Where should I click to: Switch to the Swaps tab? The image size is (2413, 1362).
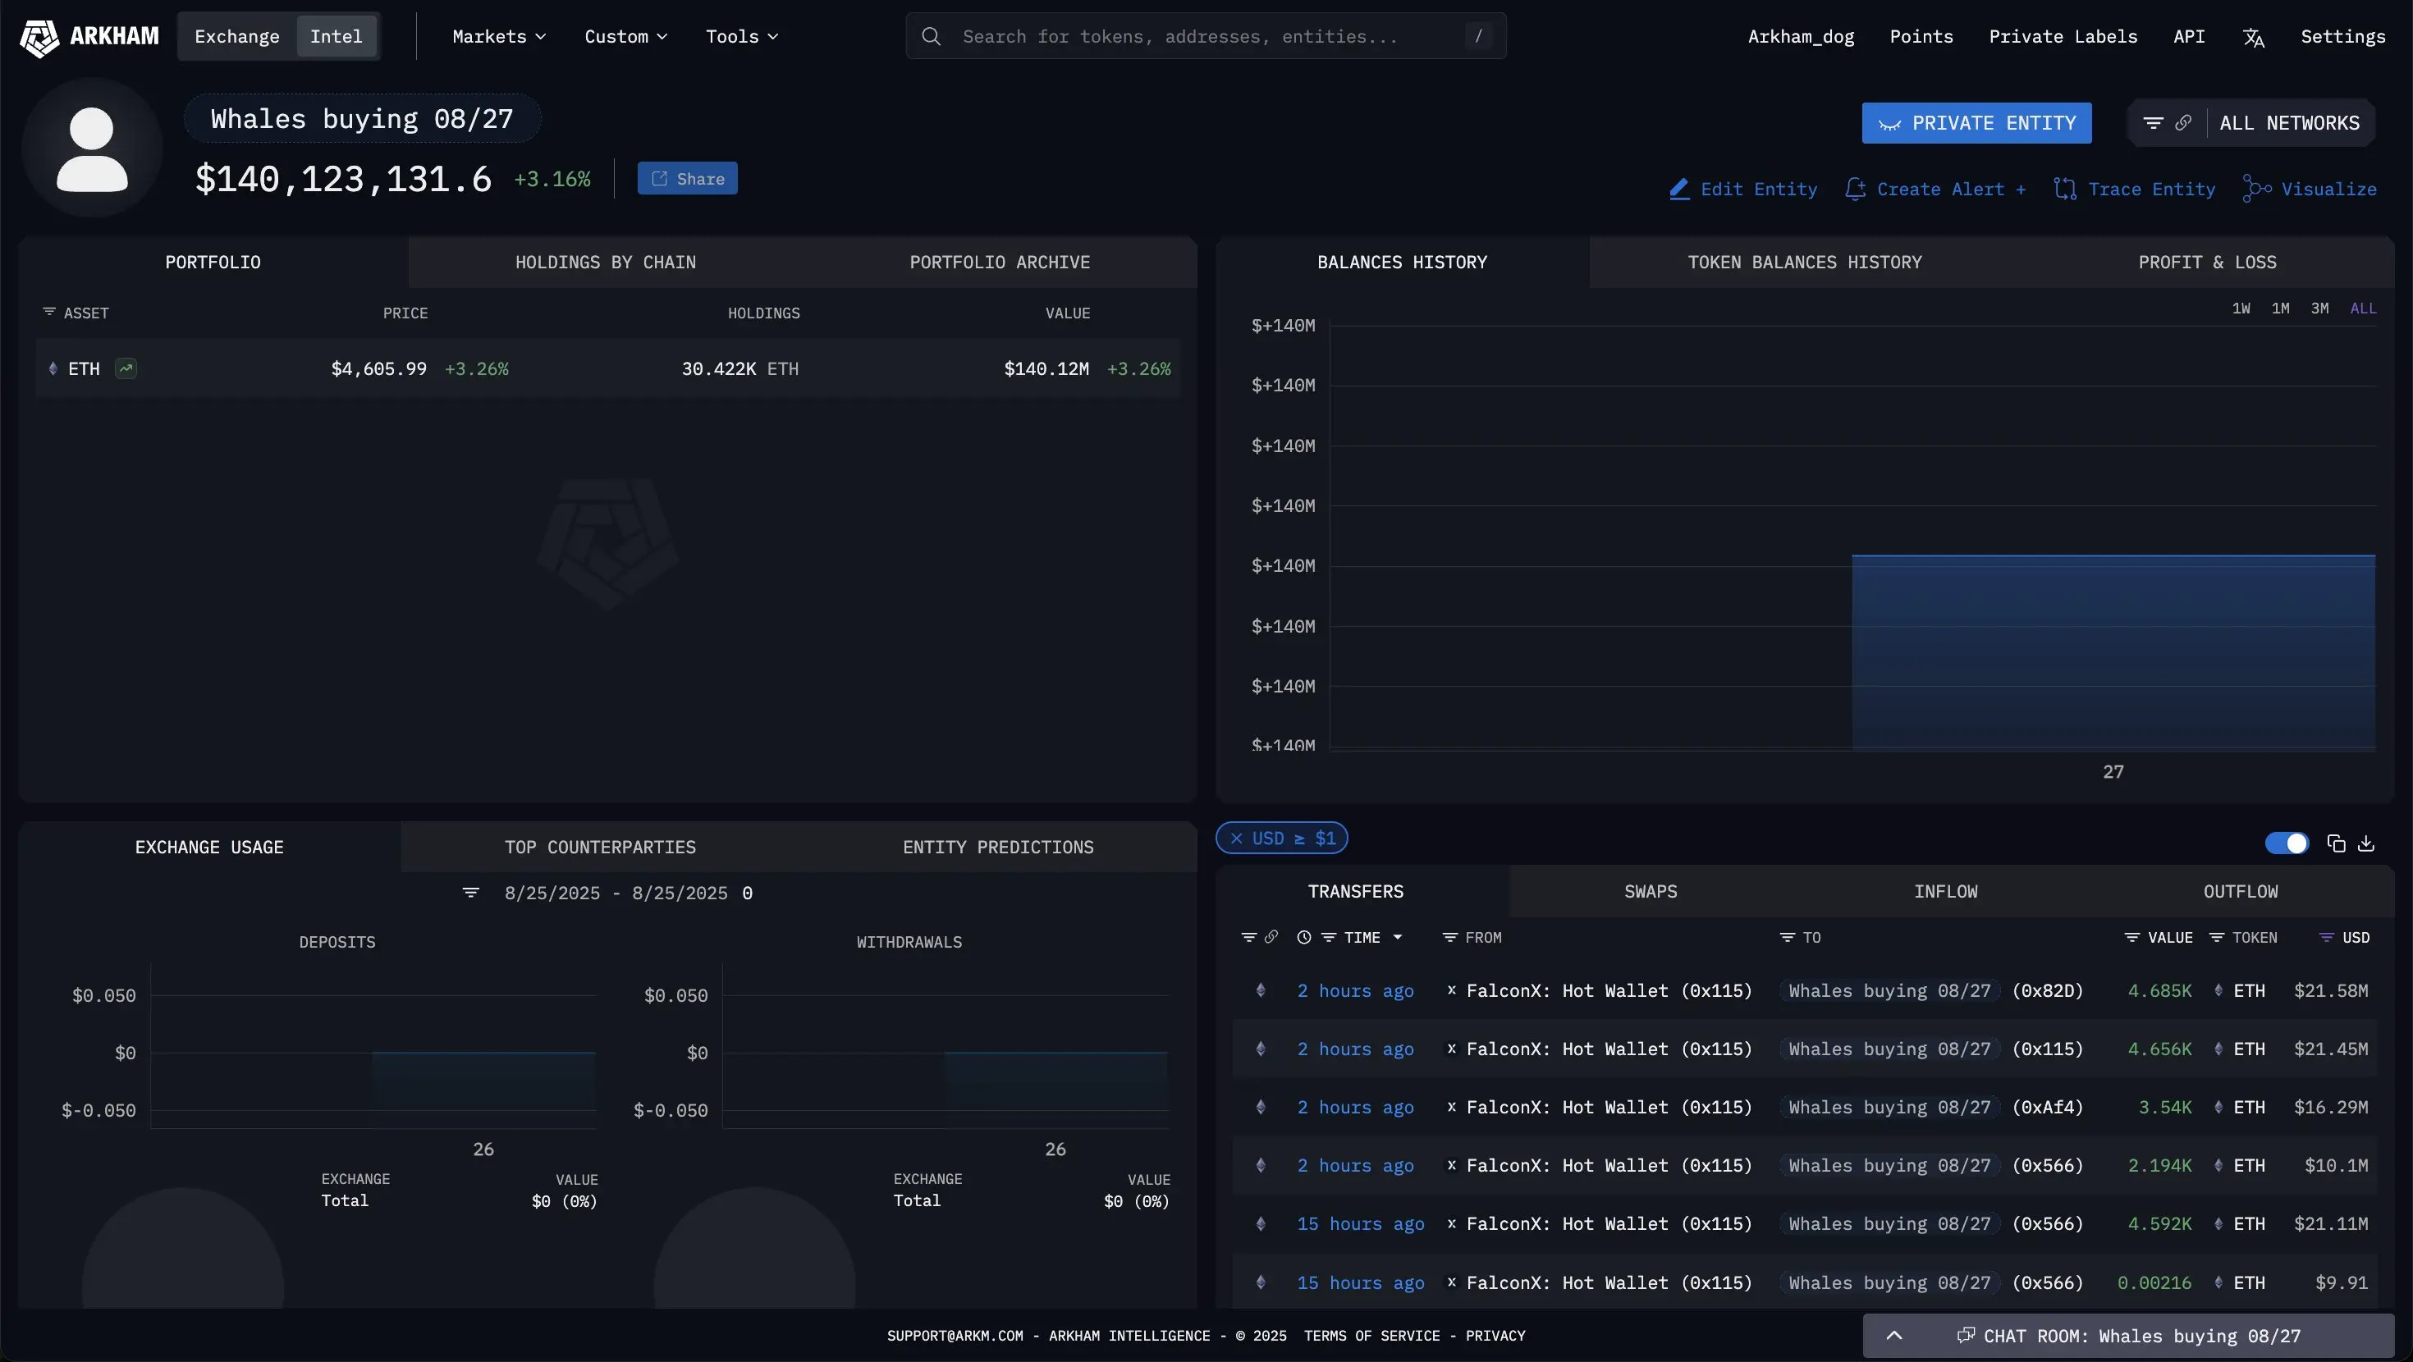[x=1651, y=892]
